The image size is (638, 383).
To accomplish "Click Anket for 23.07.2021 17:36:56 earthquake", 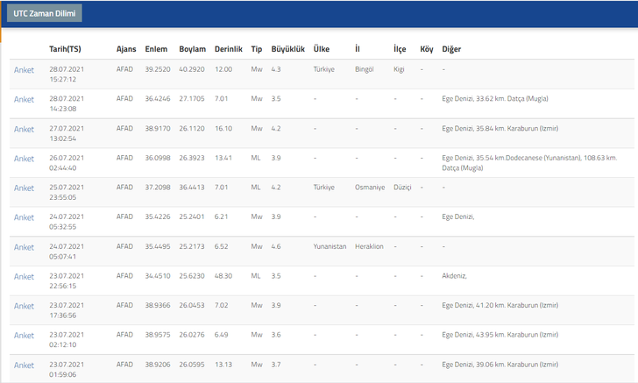I will pos(24,306).
